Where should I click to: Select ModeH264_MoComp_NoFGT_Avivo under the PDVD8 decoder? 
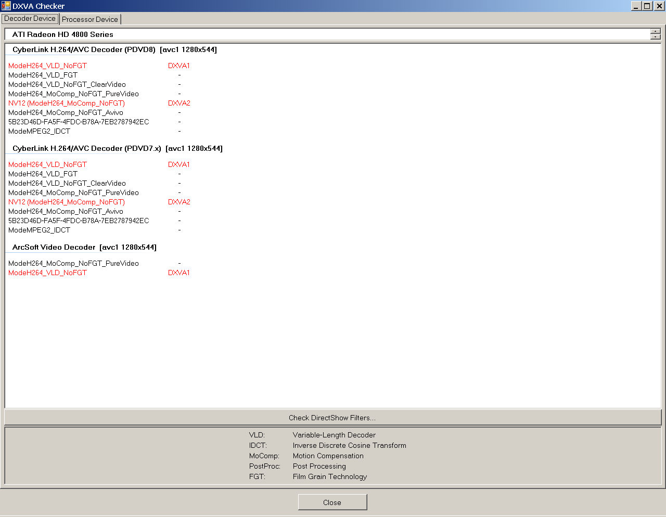[x=66, y=112]
